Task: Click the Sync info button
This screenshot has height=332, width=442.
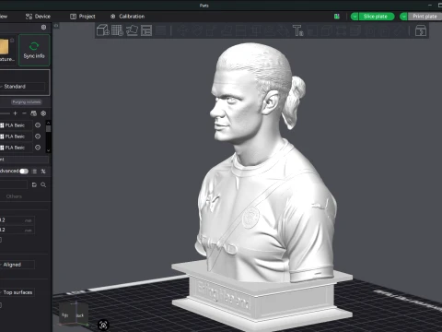Action: (x=34, y=50)
